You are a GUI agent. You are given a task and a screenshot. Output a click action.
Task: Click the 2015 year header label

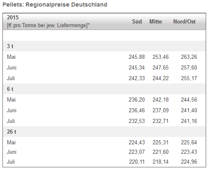pyautogui.click(x=13, y=17)
